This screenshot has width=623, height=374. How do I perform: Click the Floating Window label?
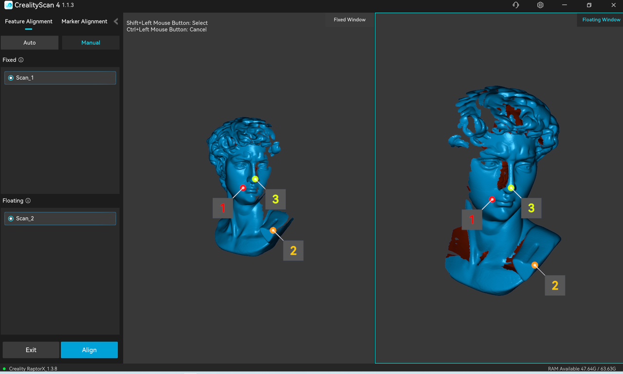(601, 19)
